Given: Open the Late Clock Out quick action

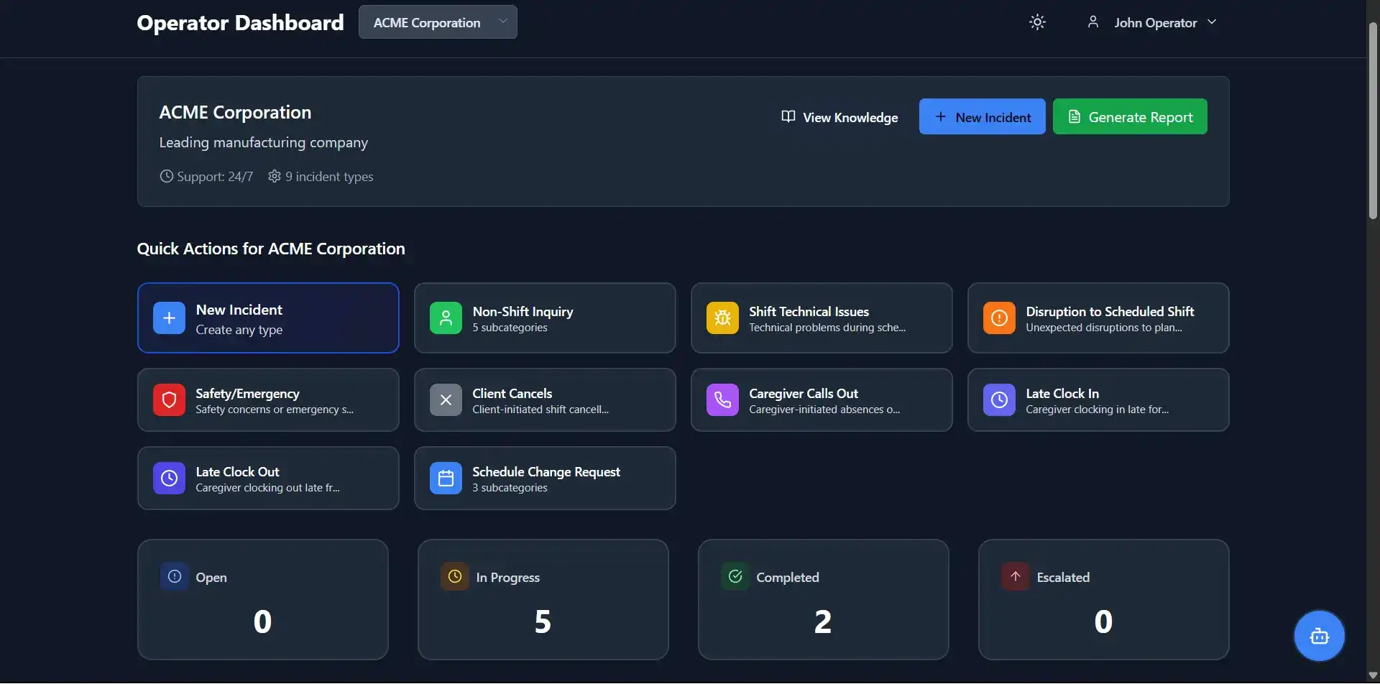Looking at the screenshot, I should pyautogui.click(x=268, y=479).
